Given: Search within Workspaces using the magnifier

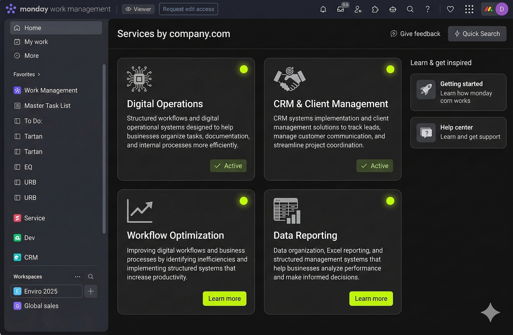Looking at the screenshot, I should point(91,276).
